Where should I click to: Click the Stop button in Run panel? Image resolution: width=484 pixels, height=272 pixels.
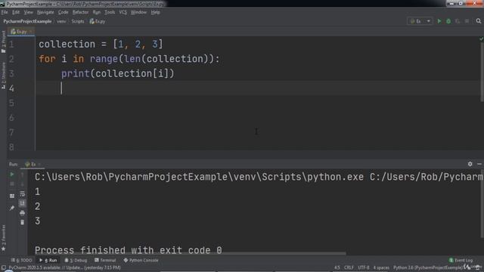pyautogui.click(x=12, y=184)
